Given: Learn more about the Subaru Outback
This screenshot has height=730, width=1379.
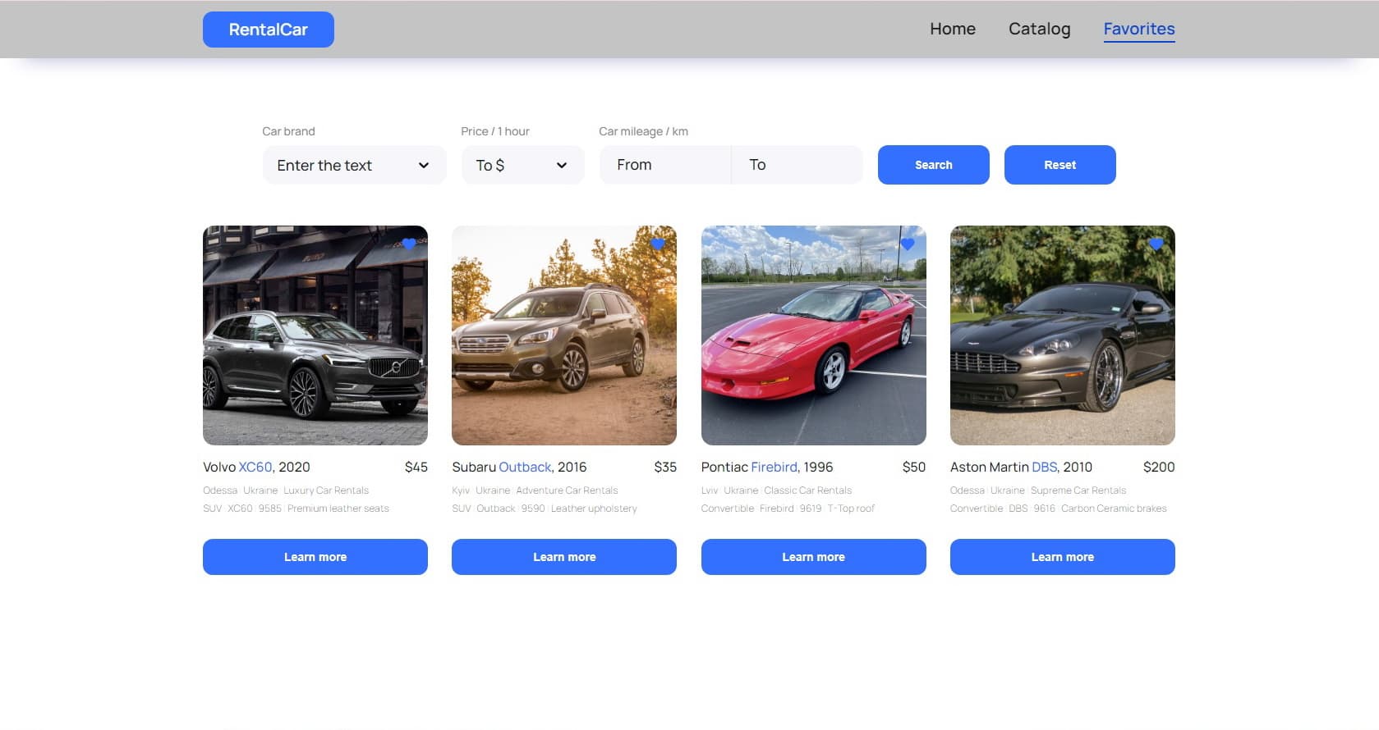Looking at the screenshot, I should 564,557.
